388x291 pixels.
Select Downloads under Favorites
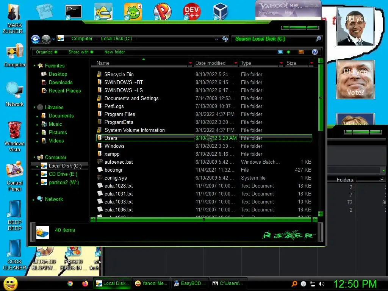(x=60, y=82)
